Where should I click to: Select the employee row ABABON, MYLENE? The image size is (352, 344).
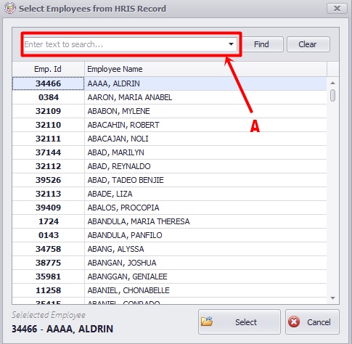[169, 111]
